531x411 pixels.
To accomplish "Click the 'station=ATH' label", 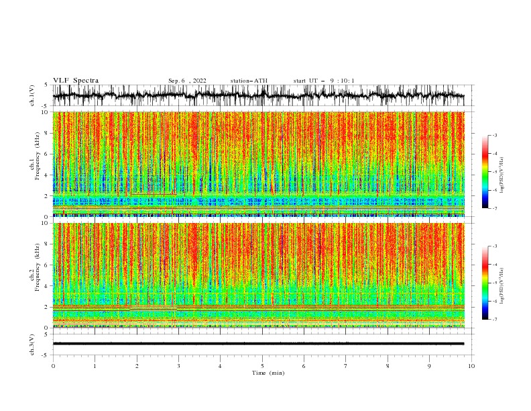I will tap(249, 81).
